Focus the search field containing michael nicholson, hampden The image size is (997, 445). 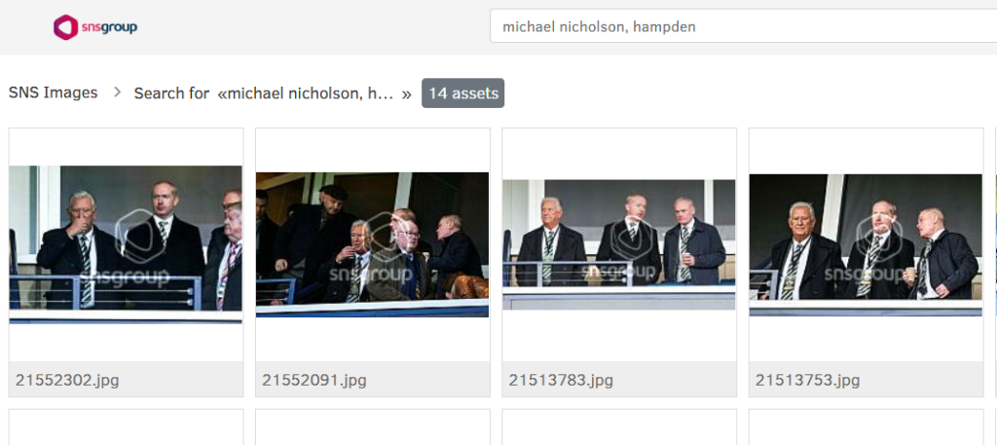pos(743,26)
